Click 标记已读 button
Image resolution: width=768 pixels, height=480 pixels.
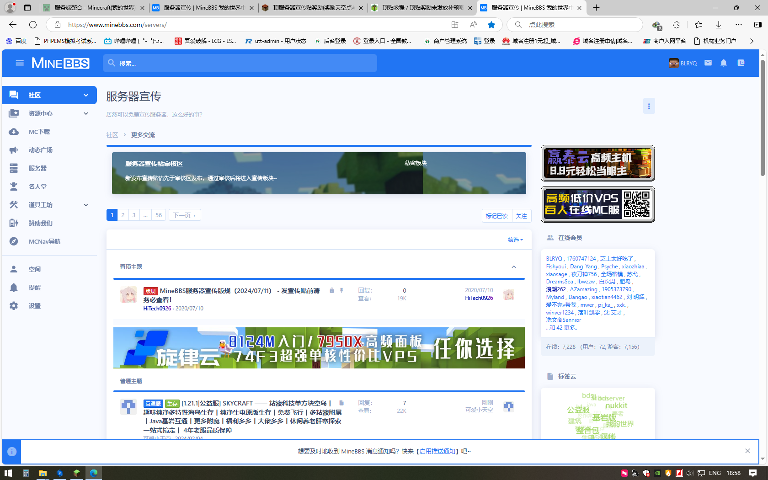[x=496, y=216]
